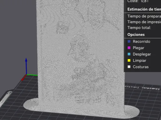Toggle the Plegar option label
The image size is (161, 120).
tap(139, 48)
